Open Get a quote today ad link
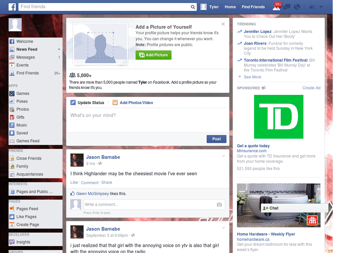The width and height of the screenshot is (337, 253). [253, 146]
